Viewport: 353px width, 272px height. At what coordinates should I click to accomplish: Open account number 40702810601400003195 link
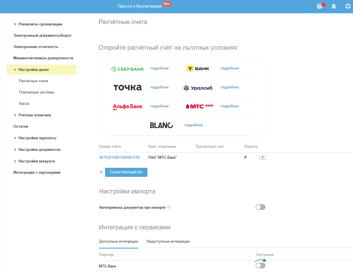click(119, 158)
